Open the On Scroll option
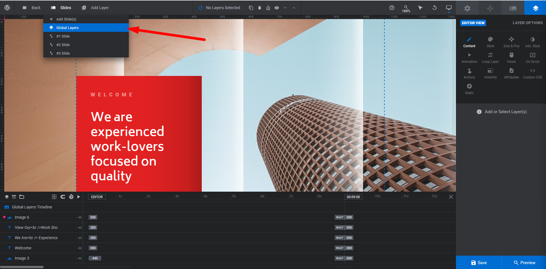This screenshot has height=269, width=546. (x=533, y=58)
